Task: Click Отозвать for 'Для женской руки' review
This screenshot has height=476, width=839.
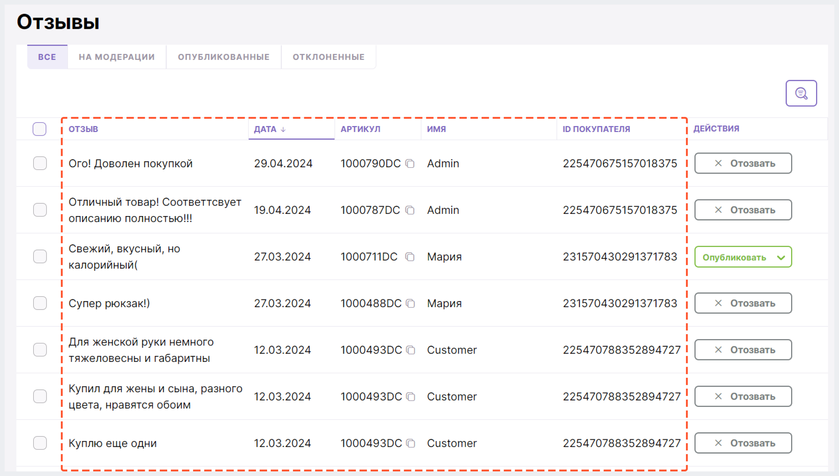Action: [x=743, y=350]
